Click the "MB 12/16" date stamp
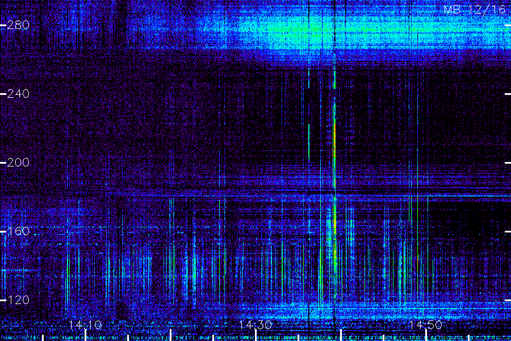 coord(475,10)
